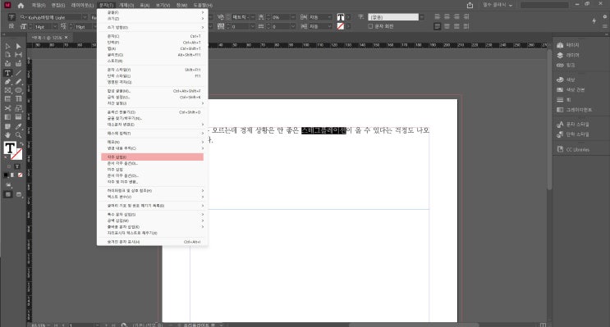Select the Line tool
Image resolution: width=610 pixels, height=327 pixels.
click(x=18, y=73)
